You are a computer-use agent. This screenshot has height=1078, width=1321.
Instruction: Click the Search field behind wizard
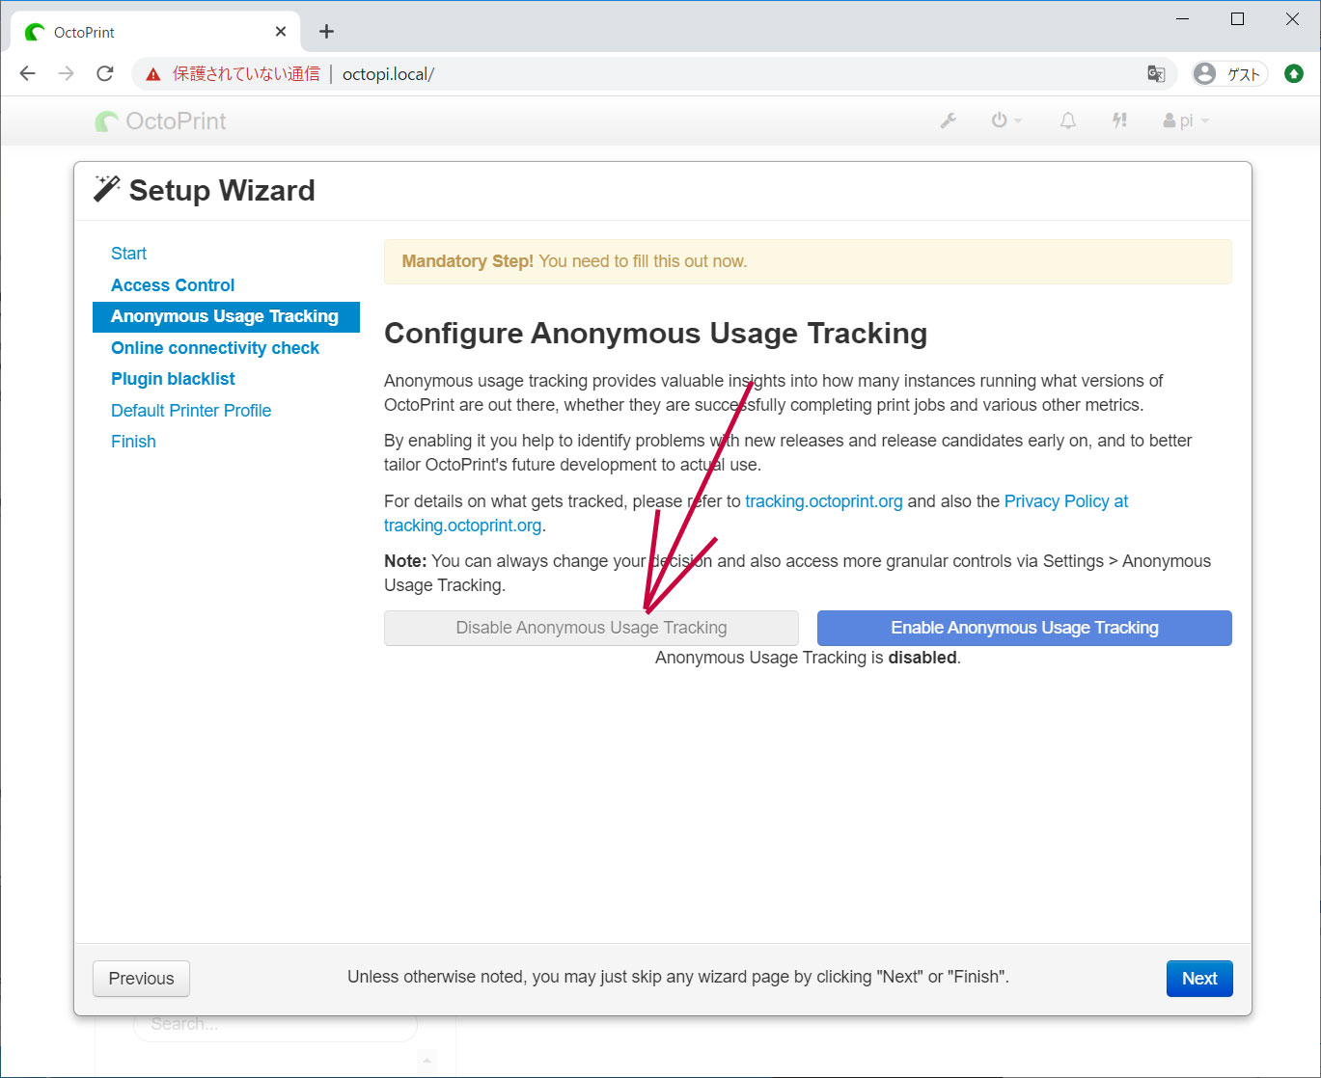275,1024
